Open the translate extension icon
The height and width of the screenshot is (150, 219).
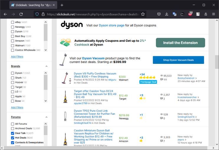174,14
